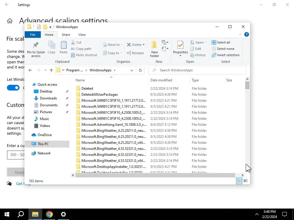Open the File menu
The height and width of the screenshot is (220, 294).
pyautogui.click(x=33, y=35)
